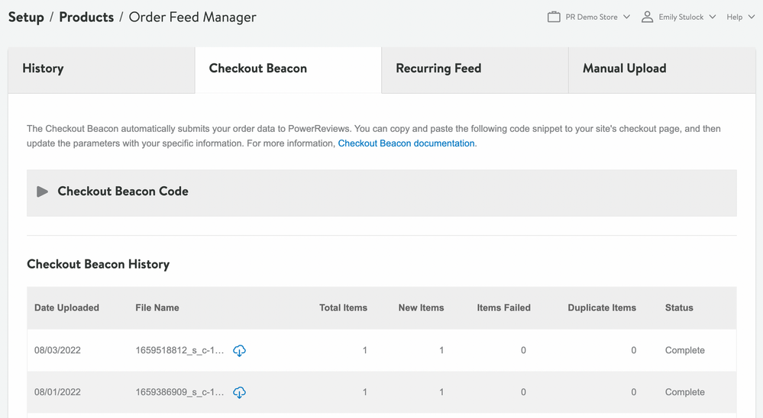The height and width of the screenshot is (418, 763).
Task: Select the 08/03/2022 date cell
Action: coord(57,350)
